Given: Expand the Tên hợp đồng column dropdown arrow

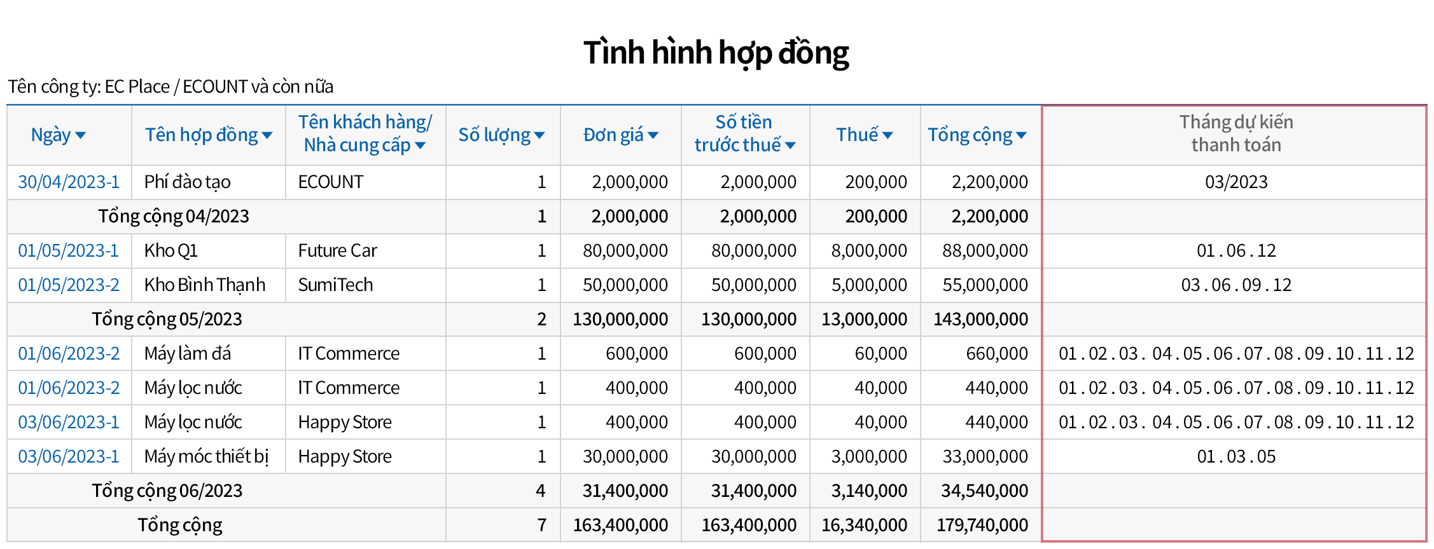Looking at the screenshot, I should pyautogui.click(x=267, y=135).
